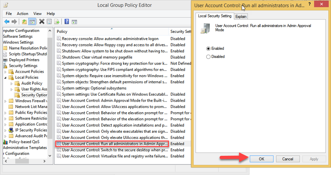This screenshot has width=331, height=175.
Task: Click the Policy-based QoS chart icon
Action: click(5, 142)
